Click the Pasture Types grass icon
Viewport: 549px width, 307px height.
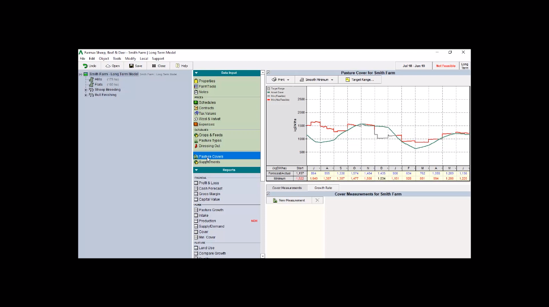[x=196, y=141]
